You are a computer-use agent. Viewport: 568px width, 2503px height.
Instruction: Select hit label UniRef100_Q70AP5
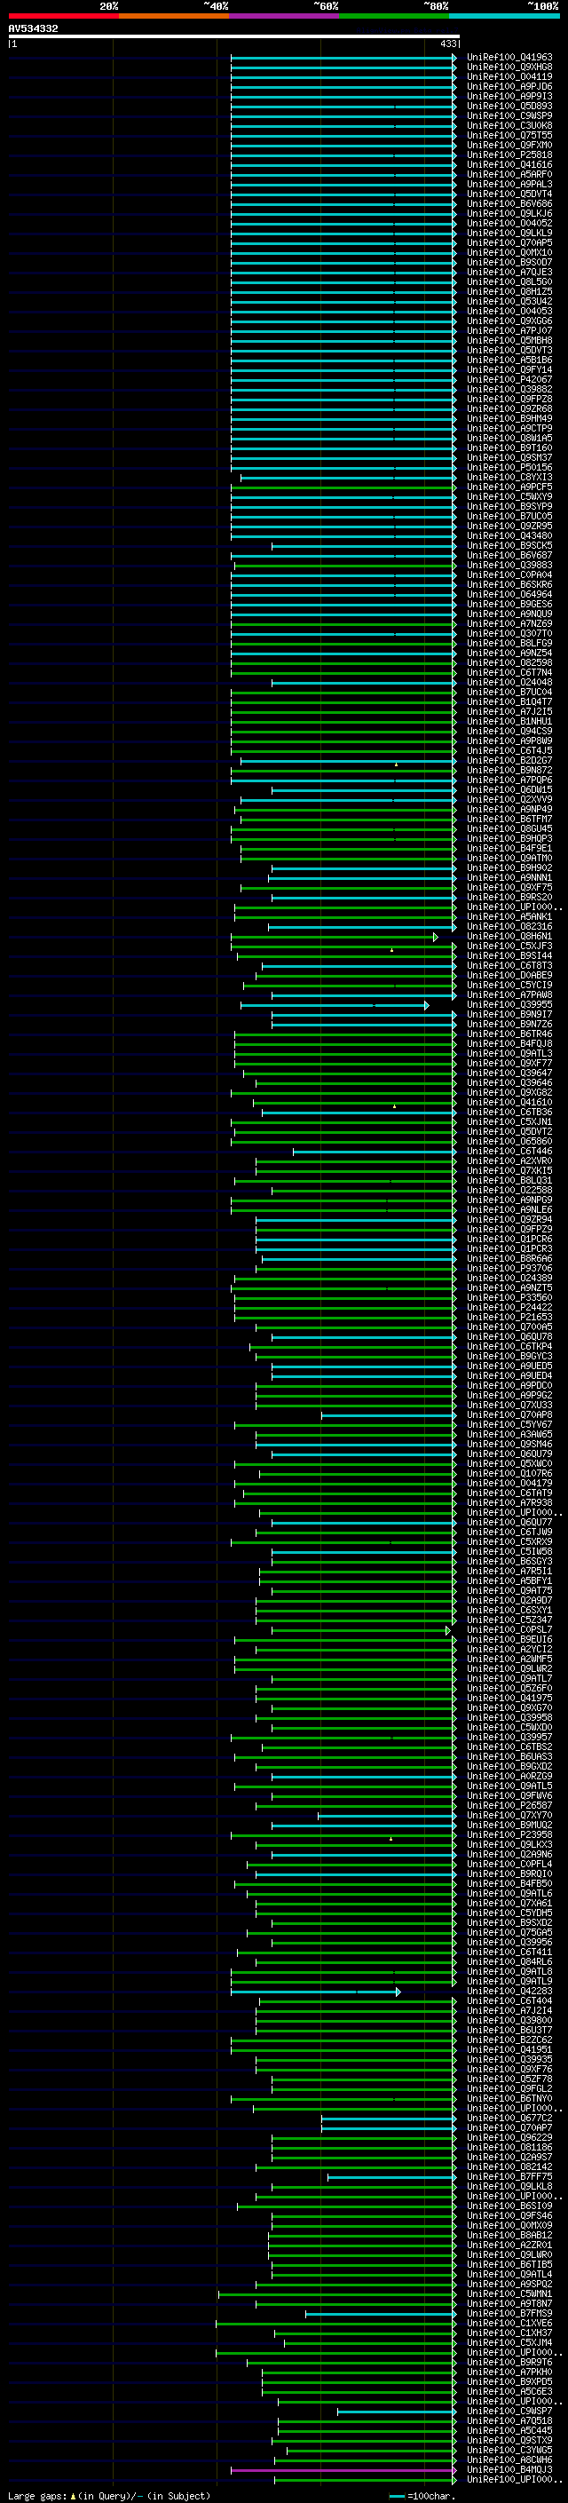(509, 243)
